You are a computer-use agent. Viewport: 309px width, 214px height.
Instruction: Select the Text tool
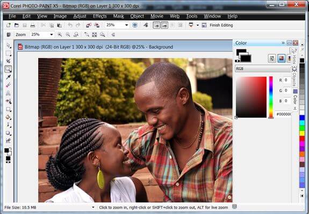[x=8, y=93]
